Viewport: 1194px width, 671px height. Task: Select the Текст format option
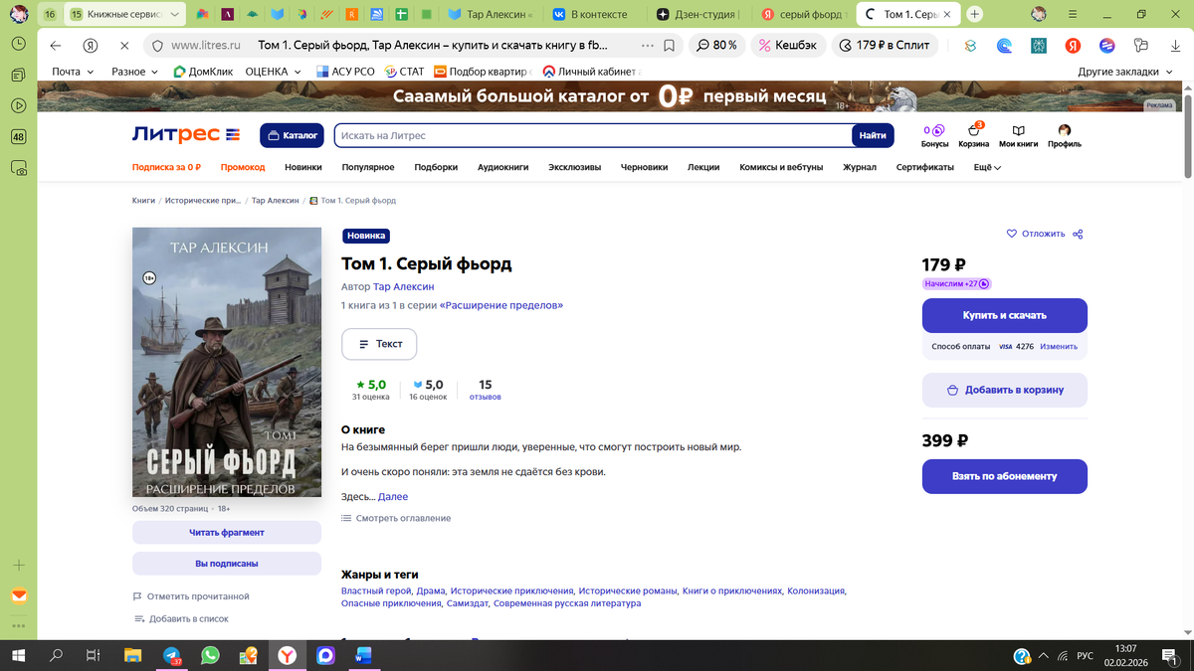point(379,343)
